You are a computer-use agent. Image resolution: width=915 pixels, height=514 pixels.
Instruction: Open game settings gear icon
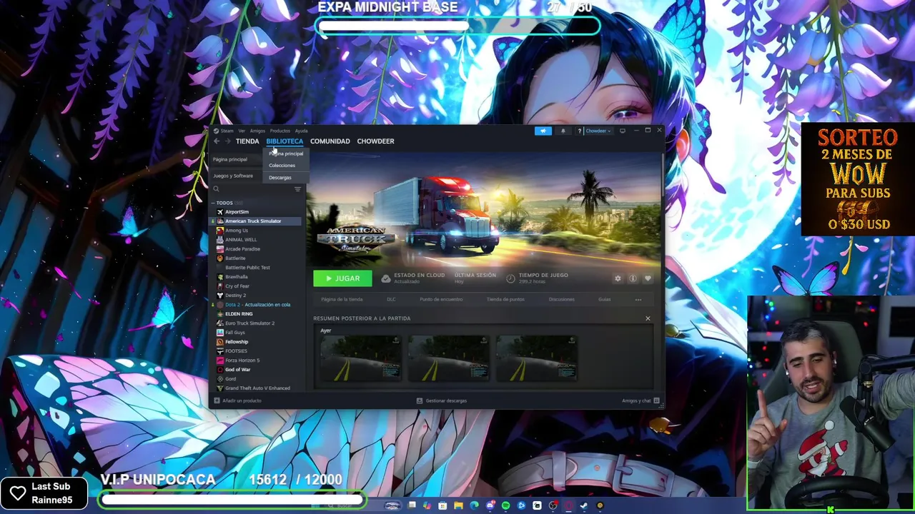pos(618,278)
